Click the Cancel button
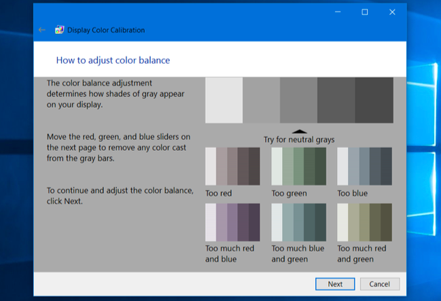The height and width of the screenshot is (301, 441). pos(380,284)
